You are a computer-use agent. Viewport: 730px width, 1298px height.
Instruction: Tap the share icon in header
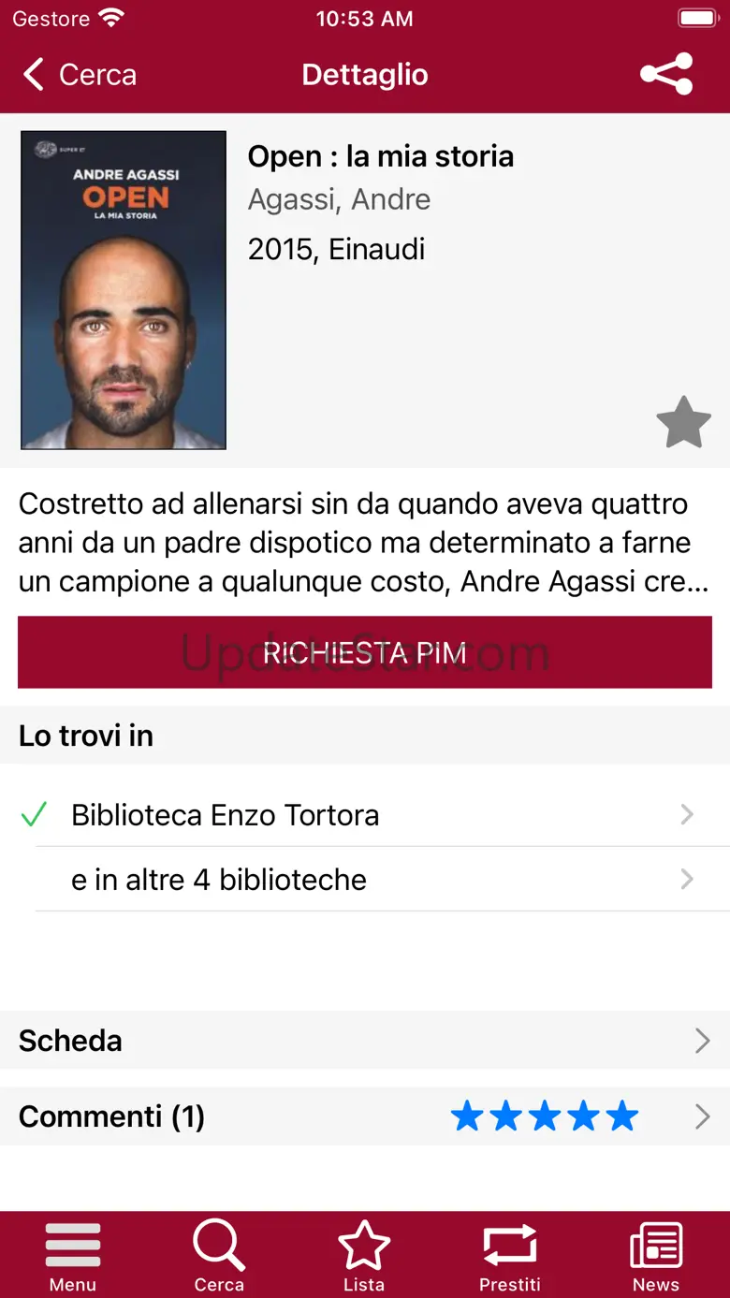click(x=666, y=74)
